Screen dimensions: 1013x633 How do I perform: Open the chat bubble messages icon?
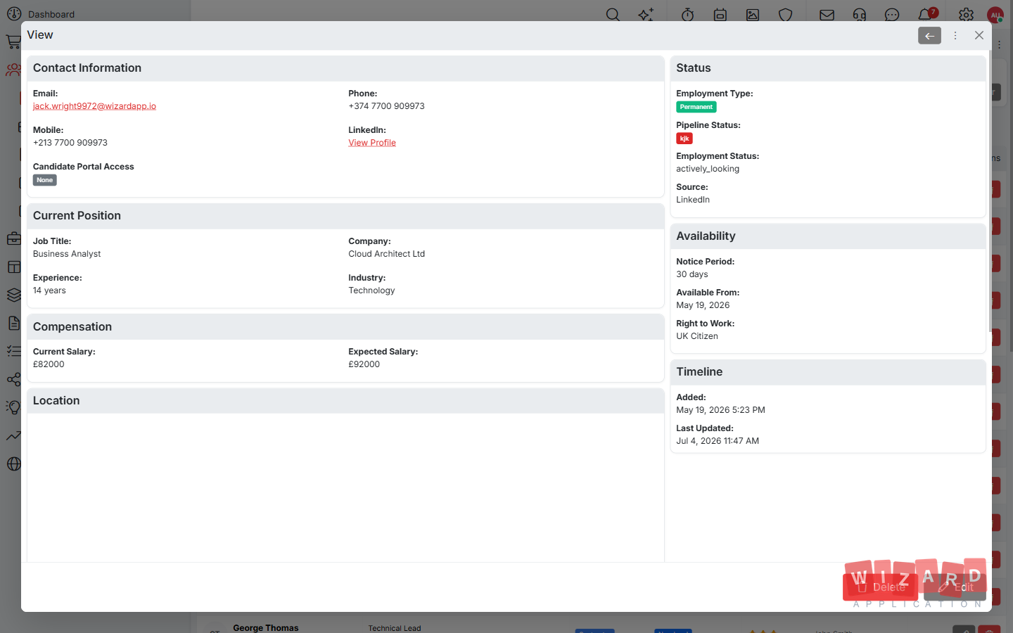[892, 14]
